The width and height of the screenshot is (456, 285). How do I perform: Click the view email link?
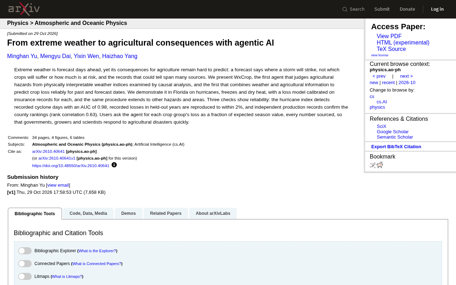pyautogui.click(x=58, y=185)
